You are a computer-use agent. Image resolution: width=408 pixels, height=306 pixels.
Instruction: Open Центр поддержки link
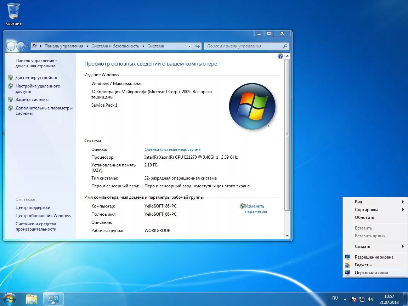(33, 208)
